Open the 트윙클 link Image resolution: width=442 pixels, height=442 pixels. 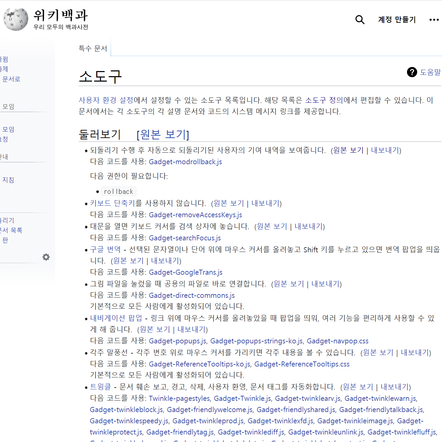tap(100, 387)
